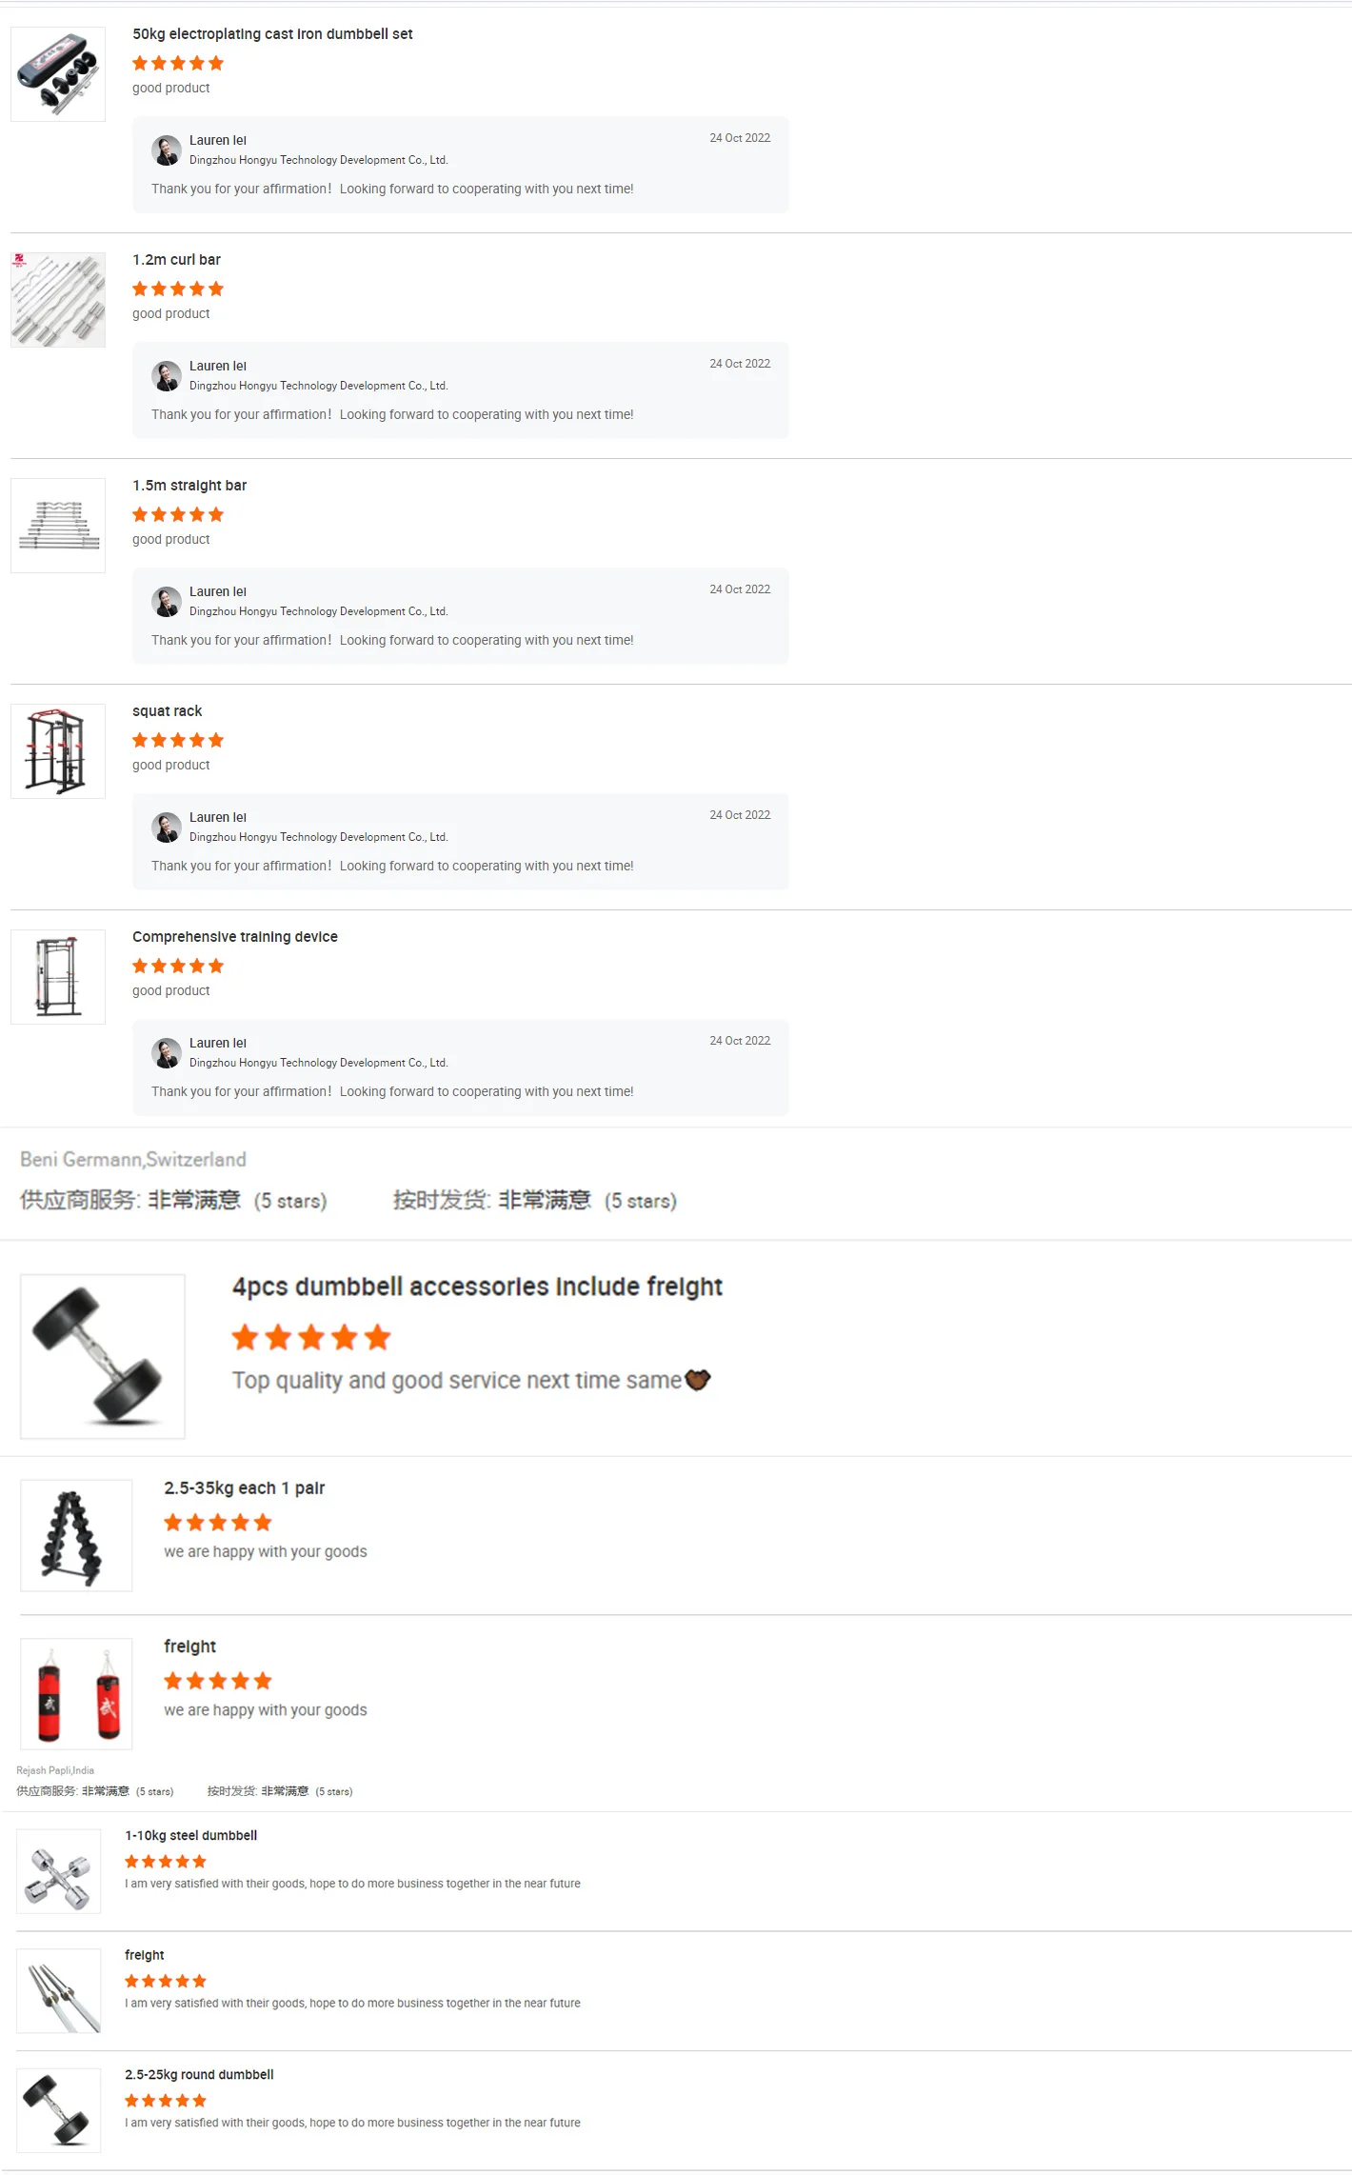This screenshot has height=2175, width=1352.
Task: Click the reviewer name 'Beni Germann, Switzerland'
Action: (133, 1160)
